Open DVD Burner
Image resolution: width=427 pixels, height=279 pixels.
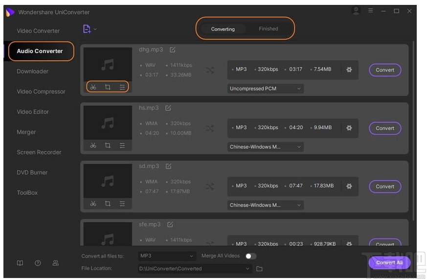[x=32, y=172]
